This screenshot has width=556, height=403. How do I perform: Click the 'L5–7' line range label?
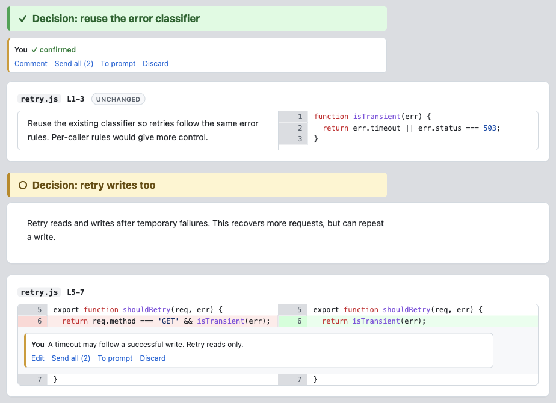click(76, 292)
